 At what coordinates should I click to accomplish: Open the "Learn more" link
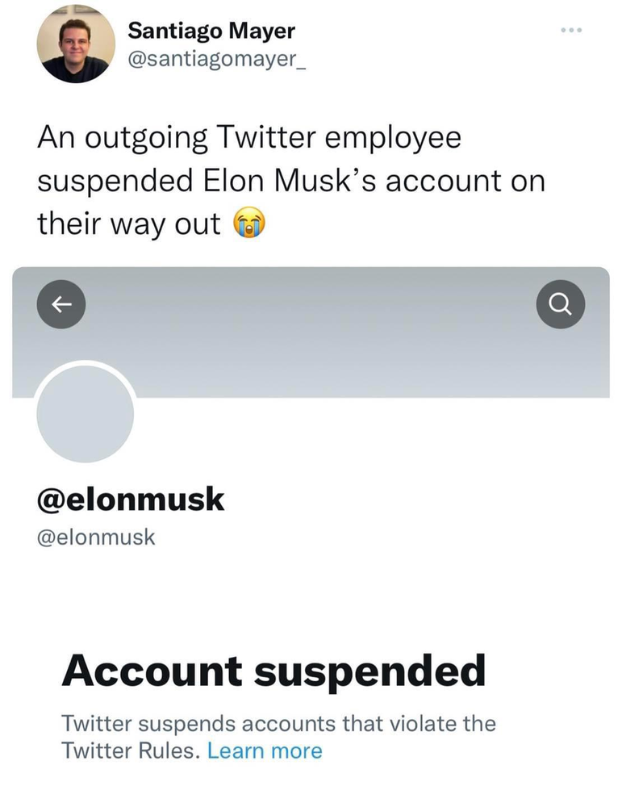tap(265, 751)
